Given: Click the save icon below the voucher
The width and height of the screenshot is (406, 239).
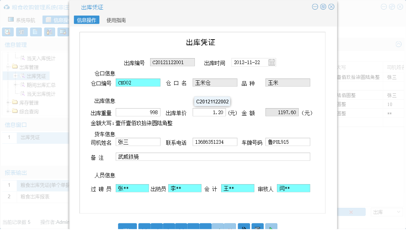Looking at the screenshot, I should point(244,228).
